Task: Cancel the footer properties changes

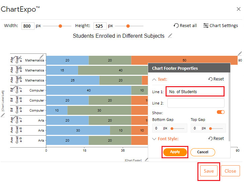Action: pyautogui.click(x=202, y=152)
